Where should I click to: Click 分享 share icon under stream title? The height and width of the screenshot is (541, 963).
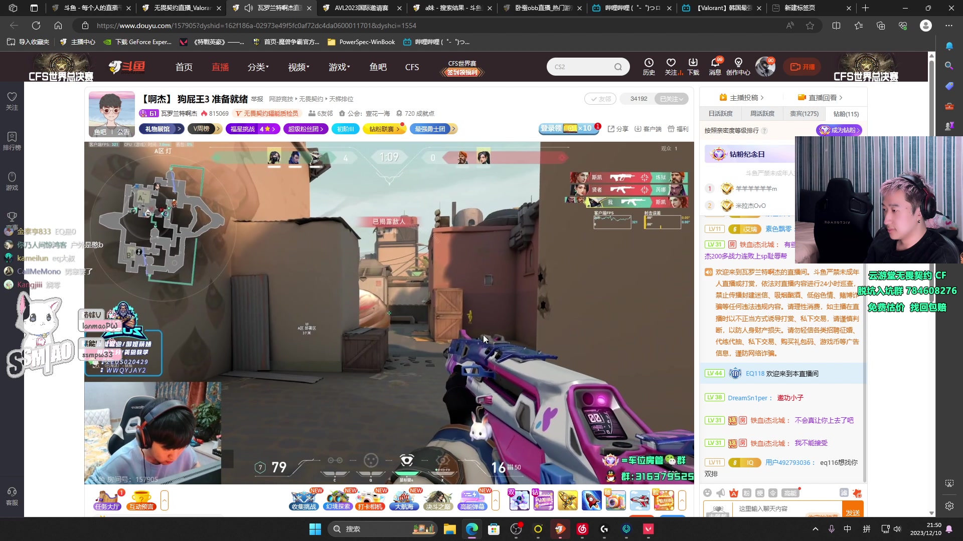[618, 129]
